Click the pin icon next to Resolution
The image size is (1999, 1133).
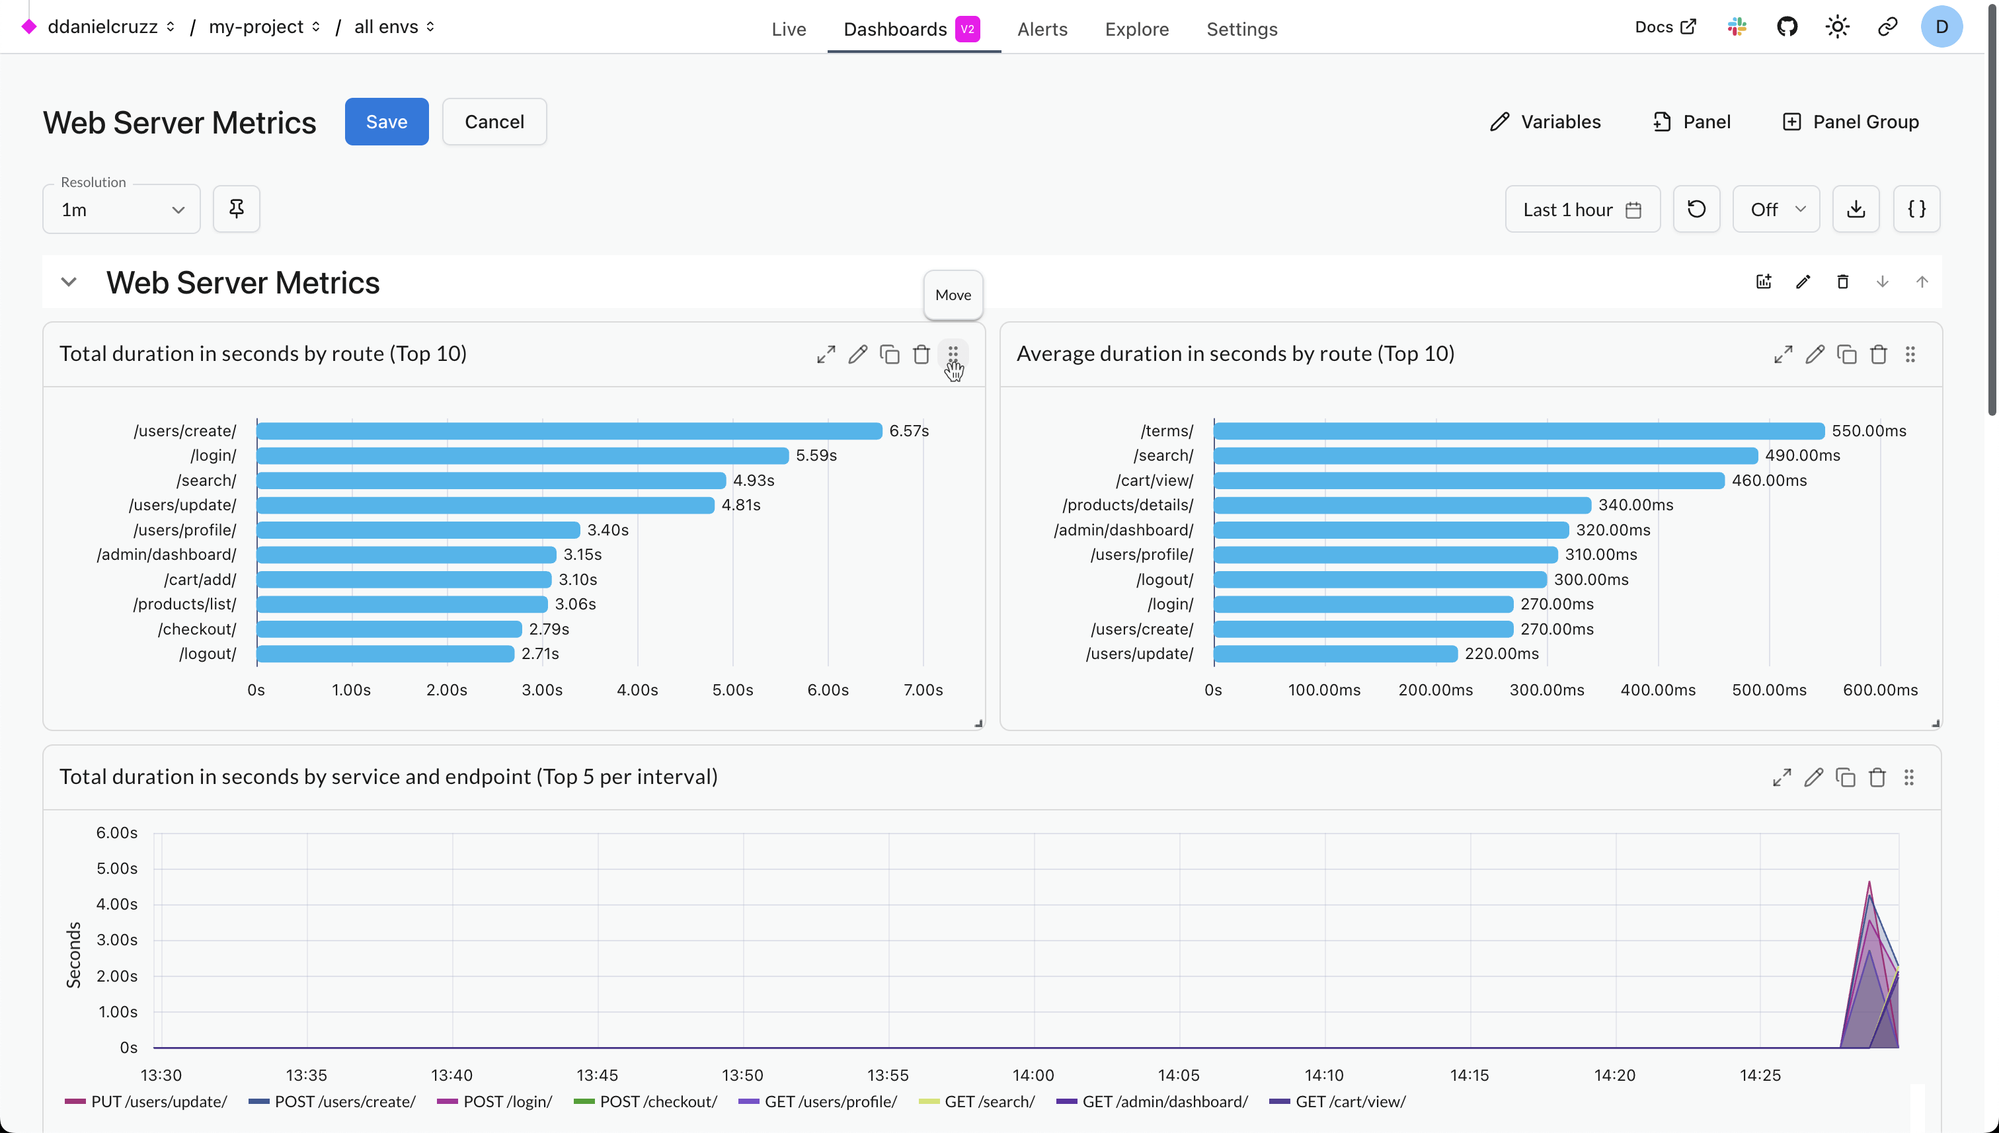click(237, 208)
